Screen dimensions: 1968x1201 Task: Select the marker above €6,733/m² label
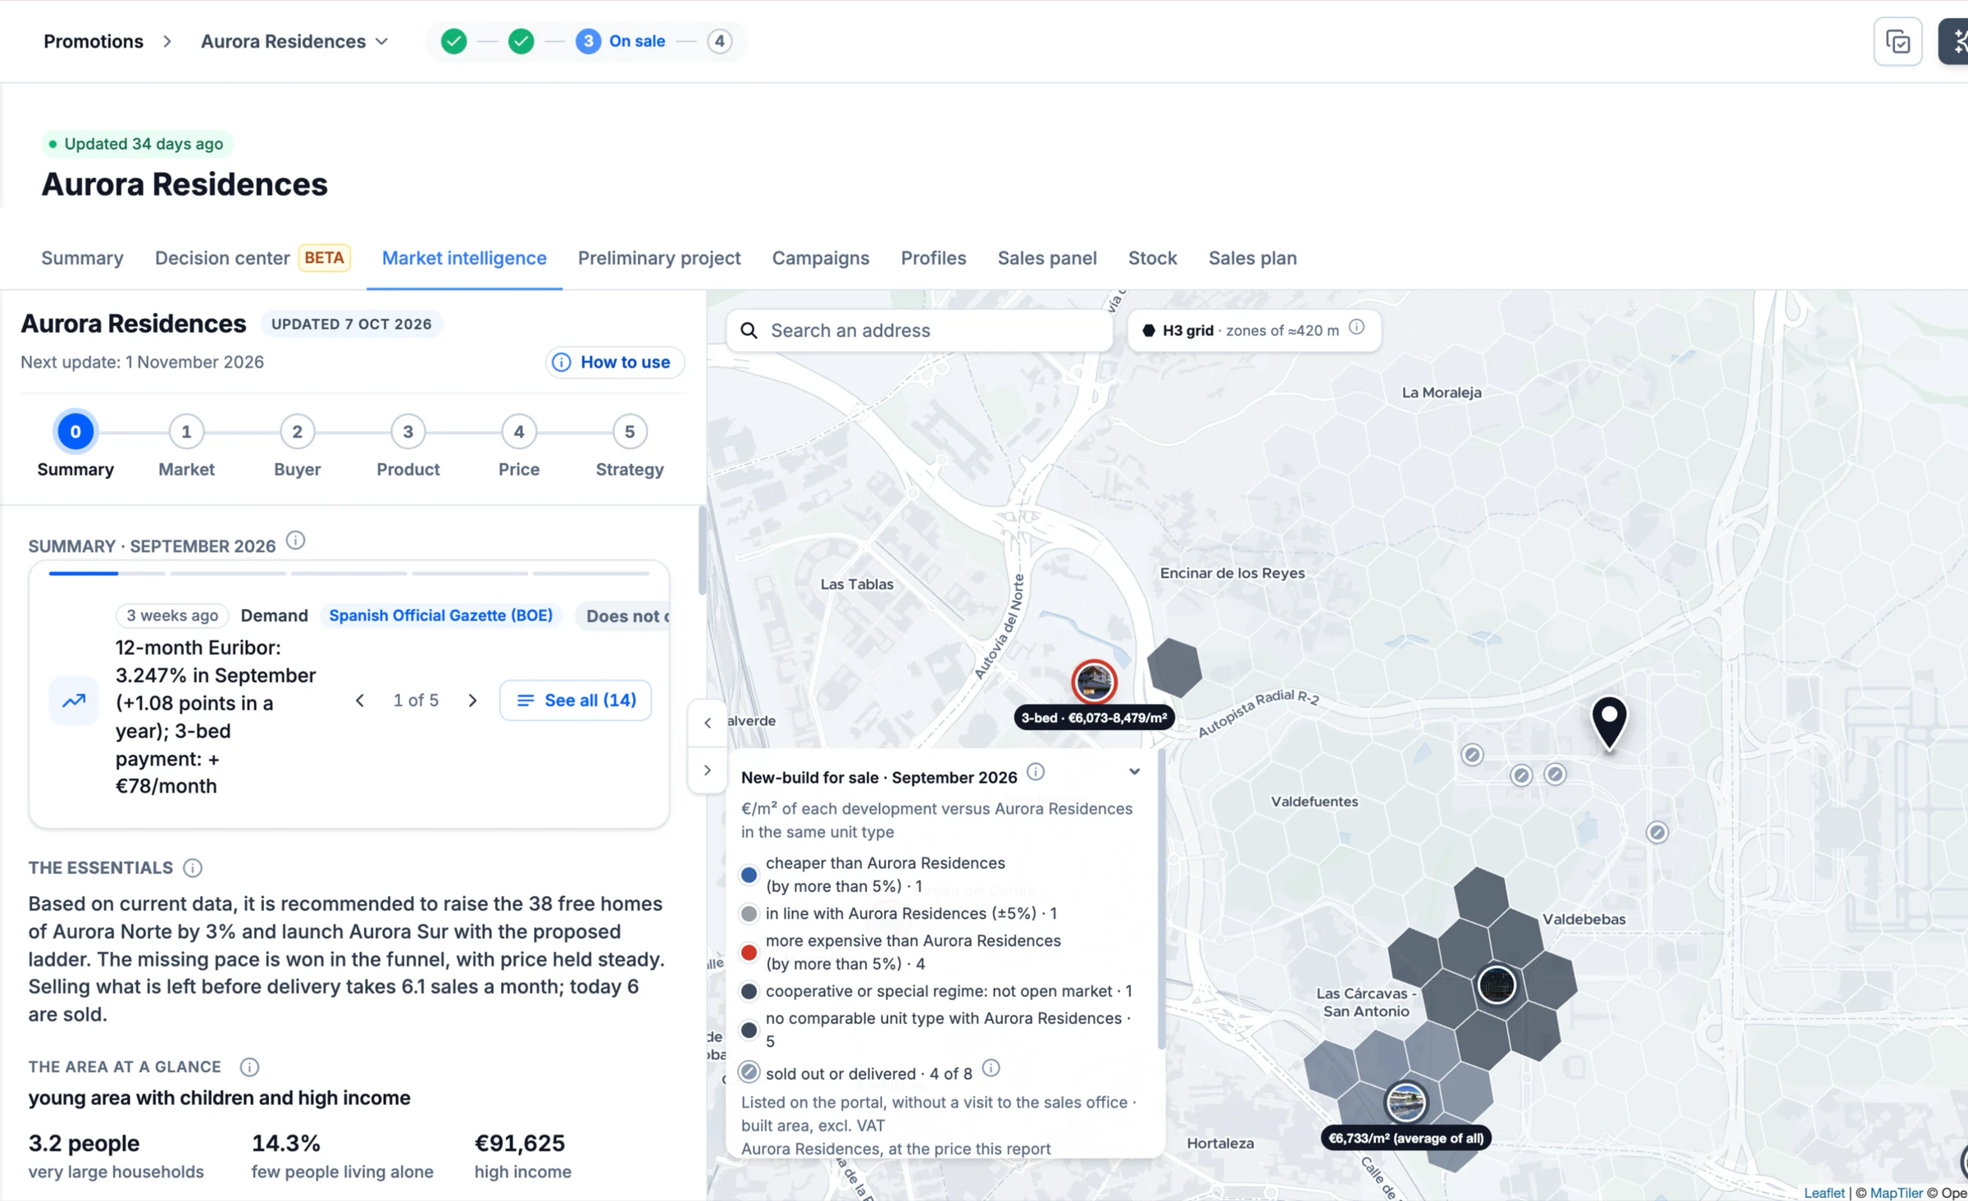pyautogui.click(x=1405, y=1103)
